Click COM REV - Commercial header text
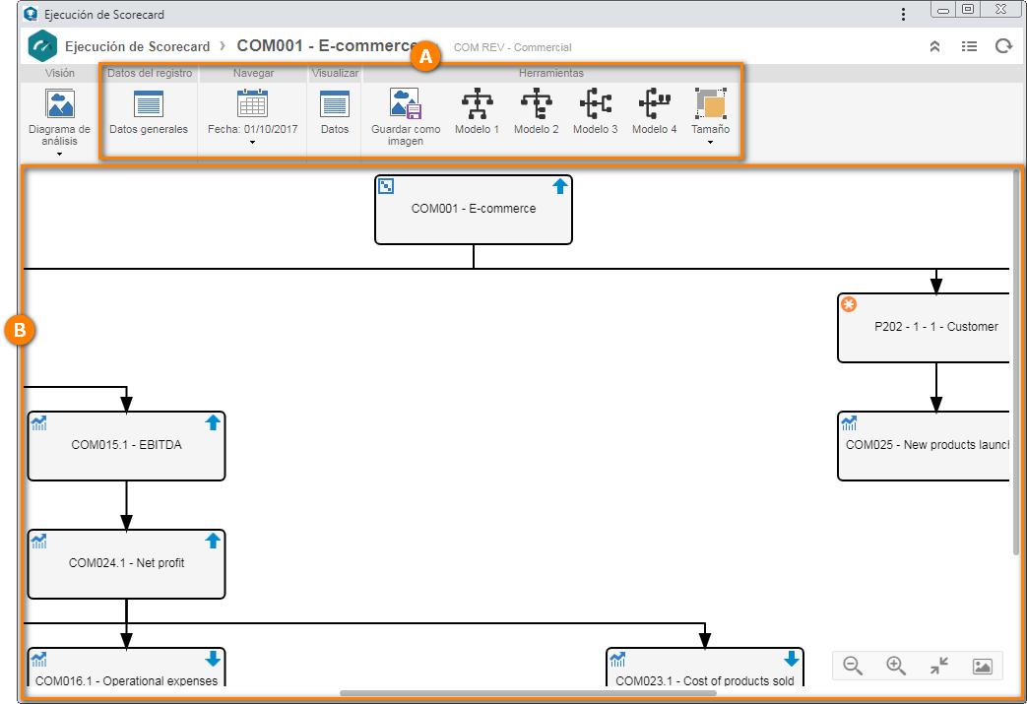This screenshot has width=1027, height=704. (513, 47)
